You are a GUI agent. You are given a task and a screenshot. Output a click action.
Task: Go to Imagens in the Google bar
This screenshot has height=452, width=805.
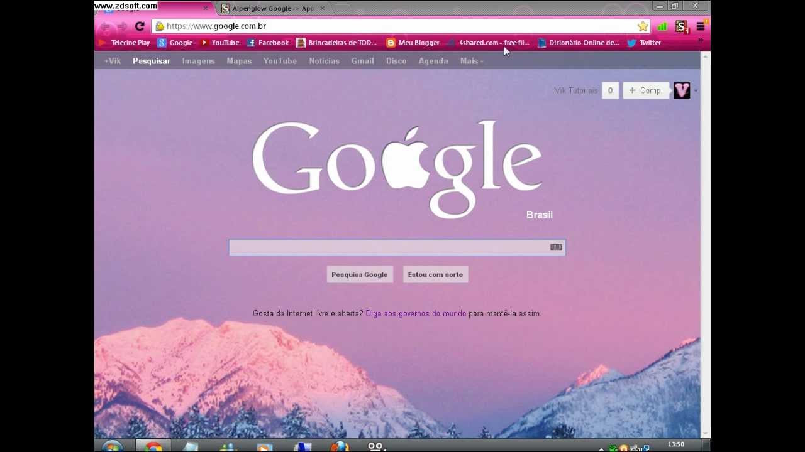[x=199, y=61]
